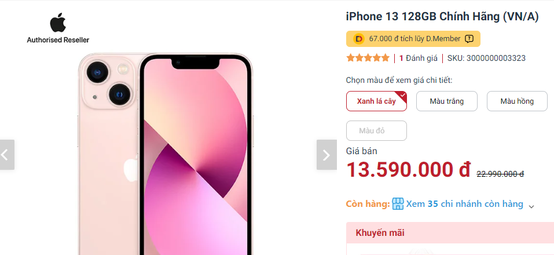Select the Màu hồng color option
554x255 pixels.
(517, 101)
